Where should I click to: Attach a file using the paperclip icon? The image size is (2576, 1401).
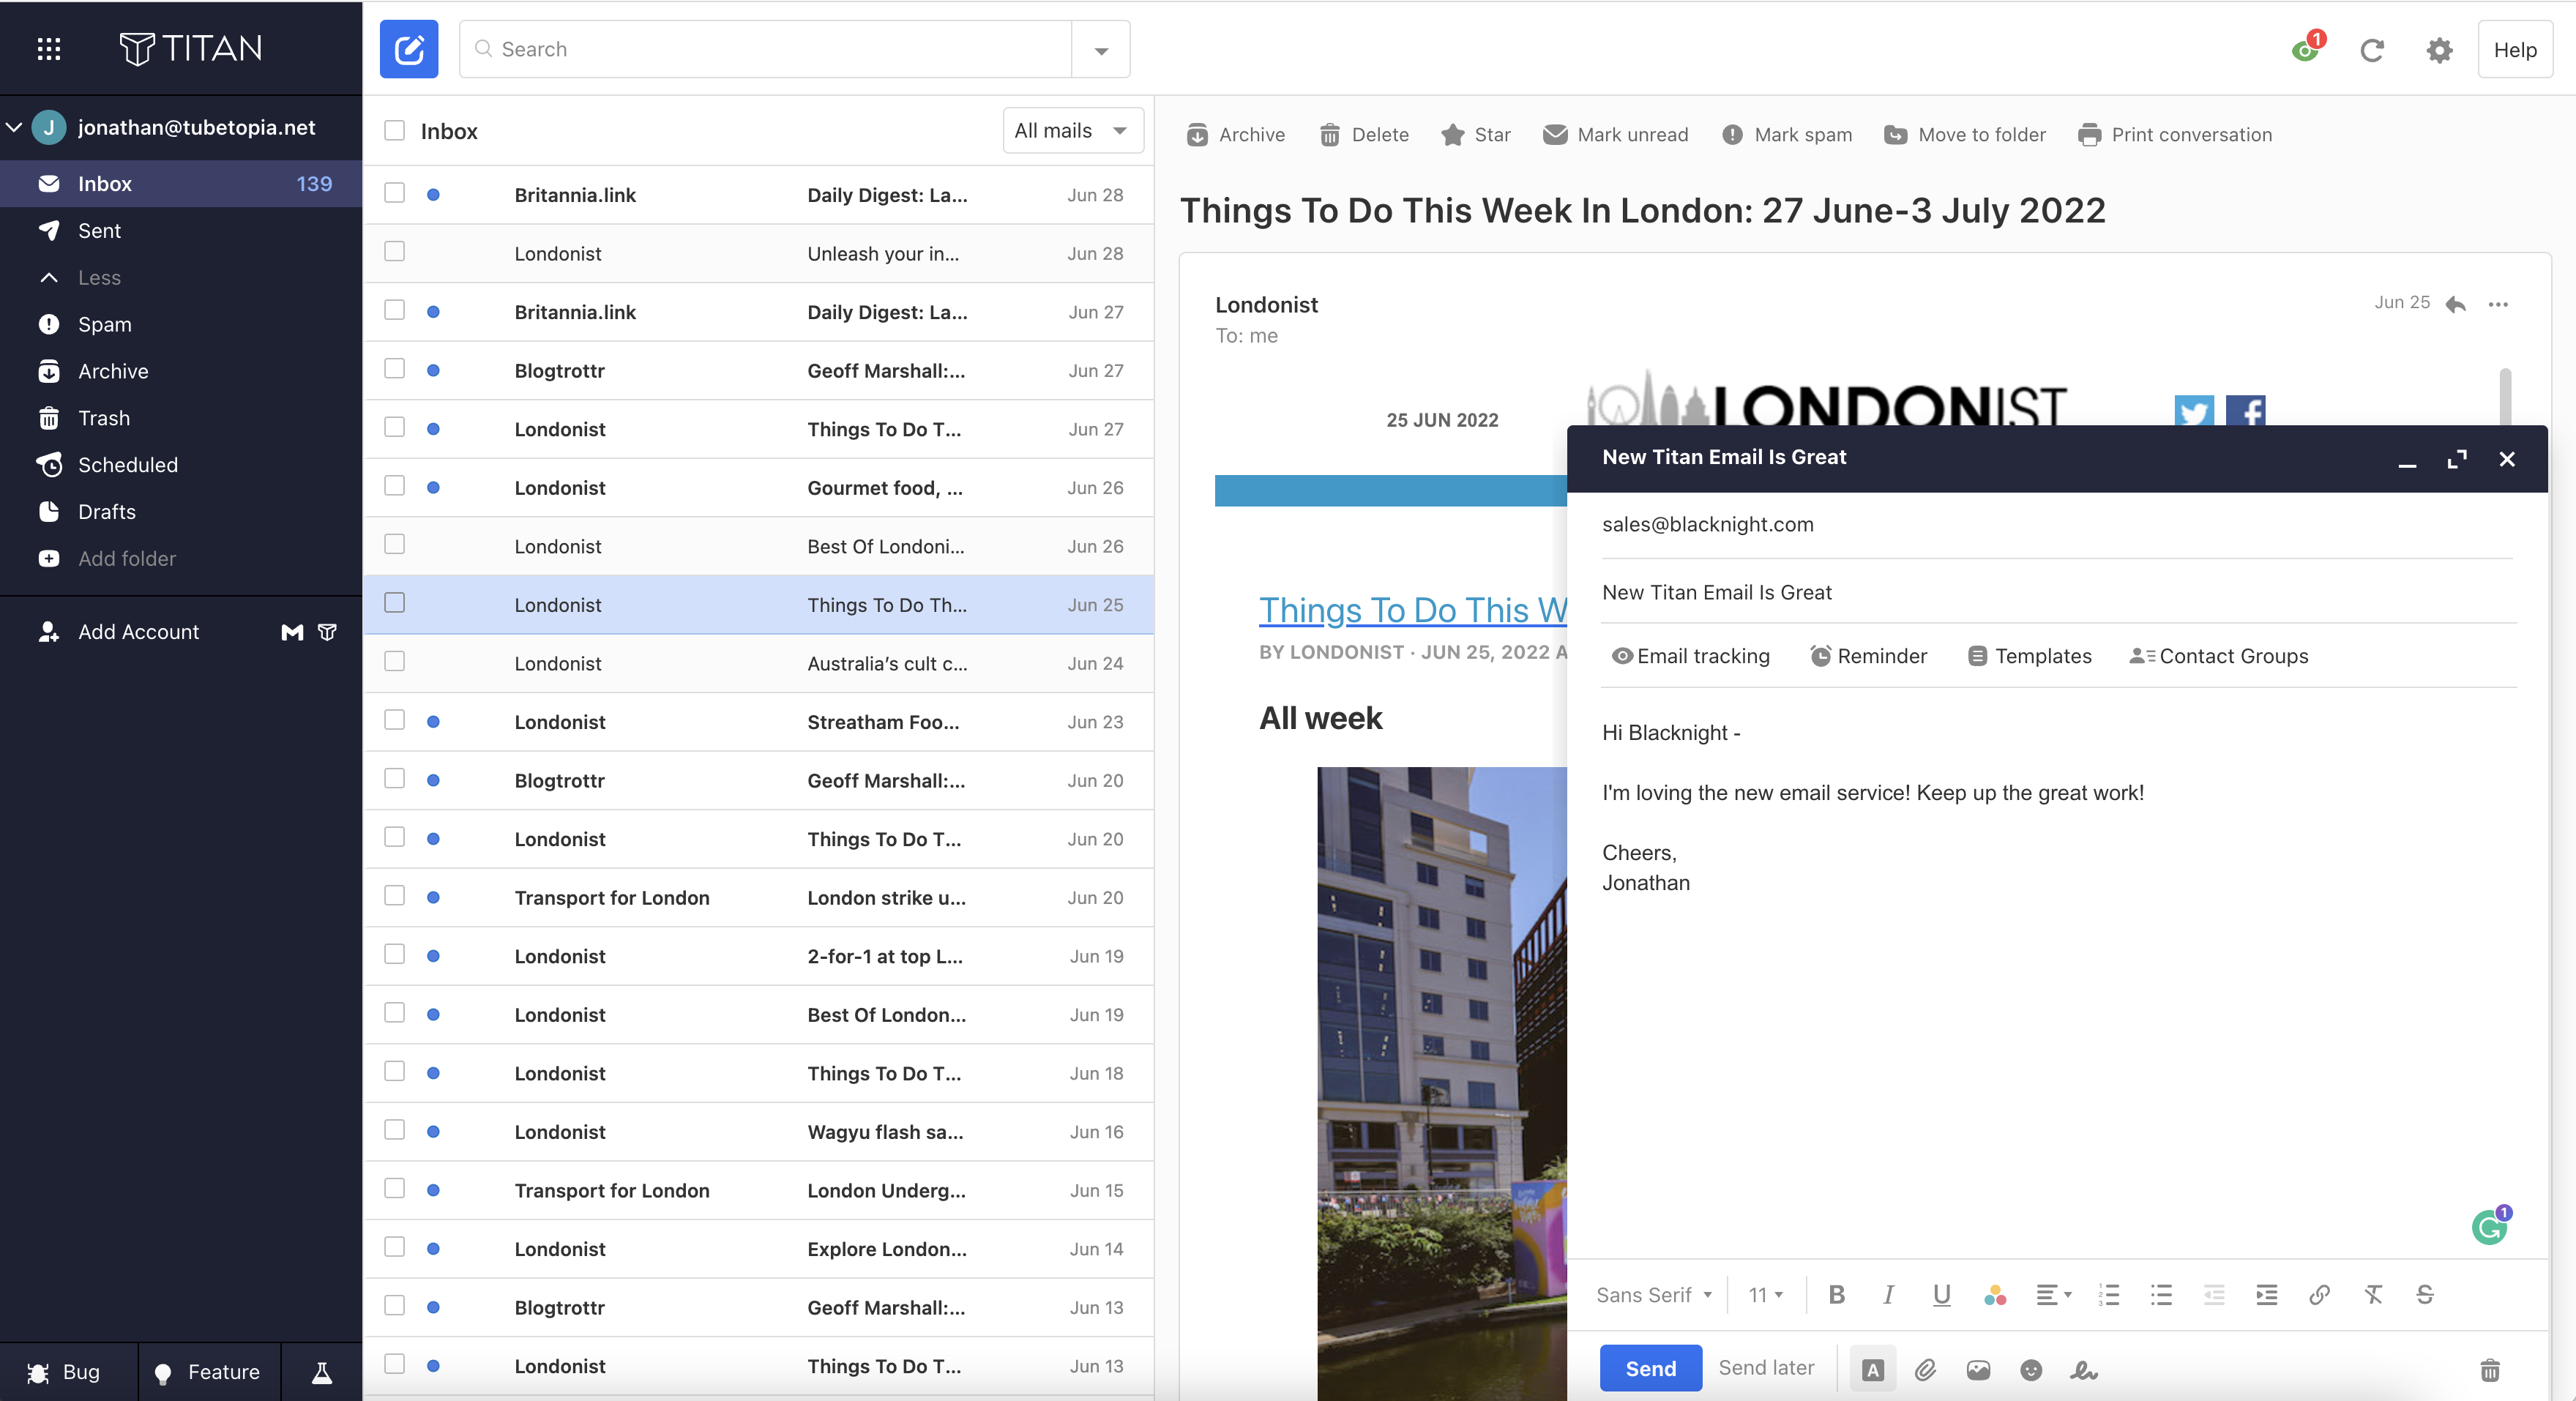click(x=1925, y=1370)
